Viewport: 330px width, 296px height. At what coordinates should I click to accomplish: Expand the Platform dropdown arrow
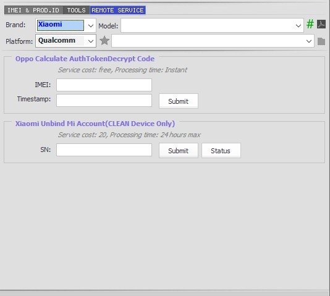coord(91,41)
